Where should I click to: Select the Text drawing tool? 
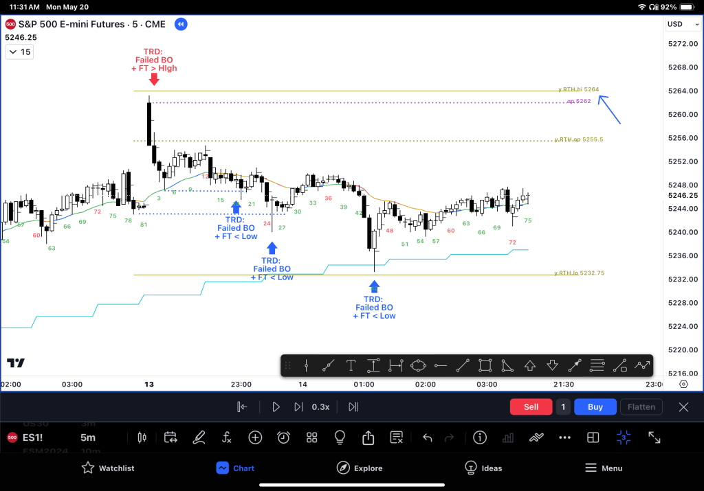(x=351, y=365)
